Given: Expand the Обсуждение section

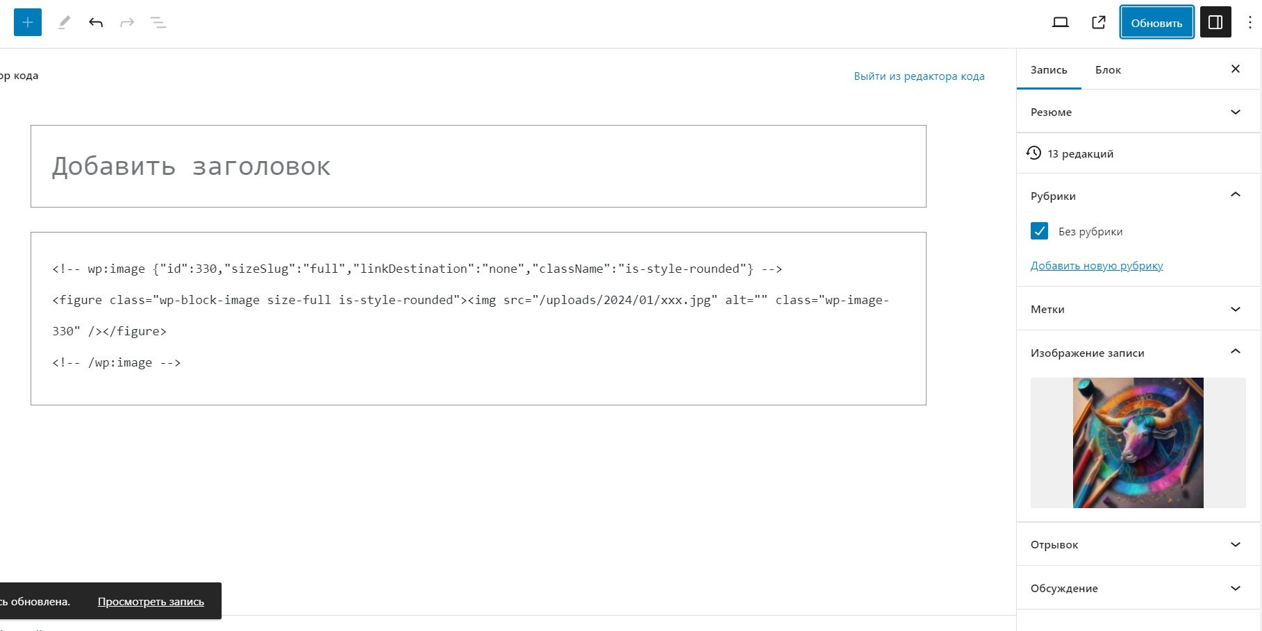Looking at the screenshot, I should click(x=1138, y=588).
